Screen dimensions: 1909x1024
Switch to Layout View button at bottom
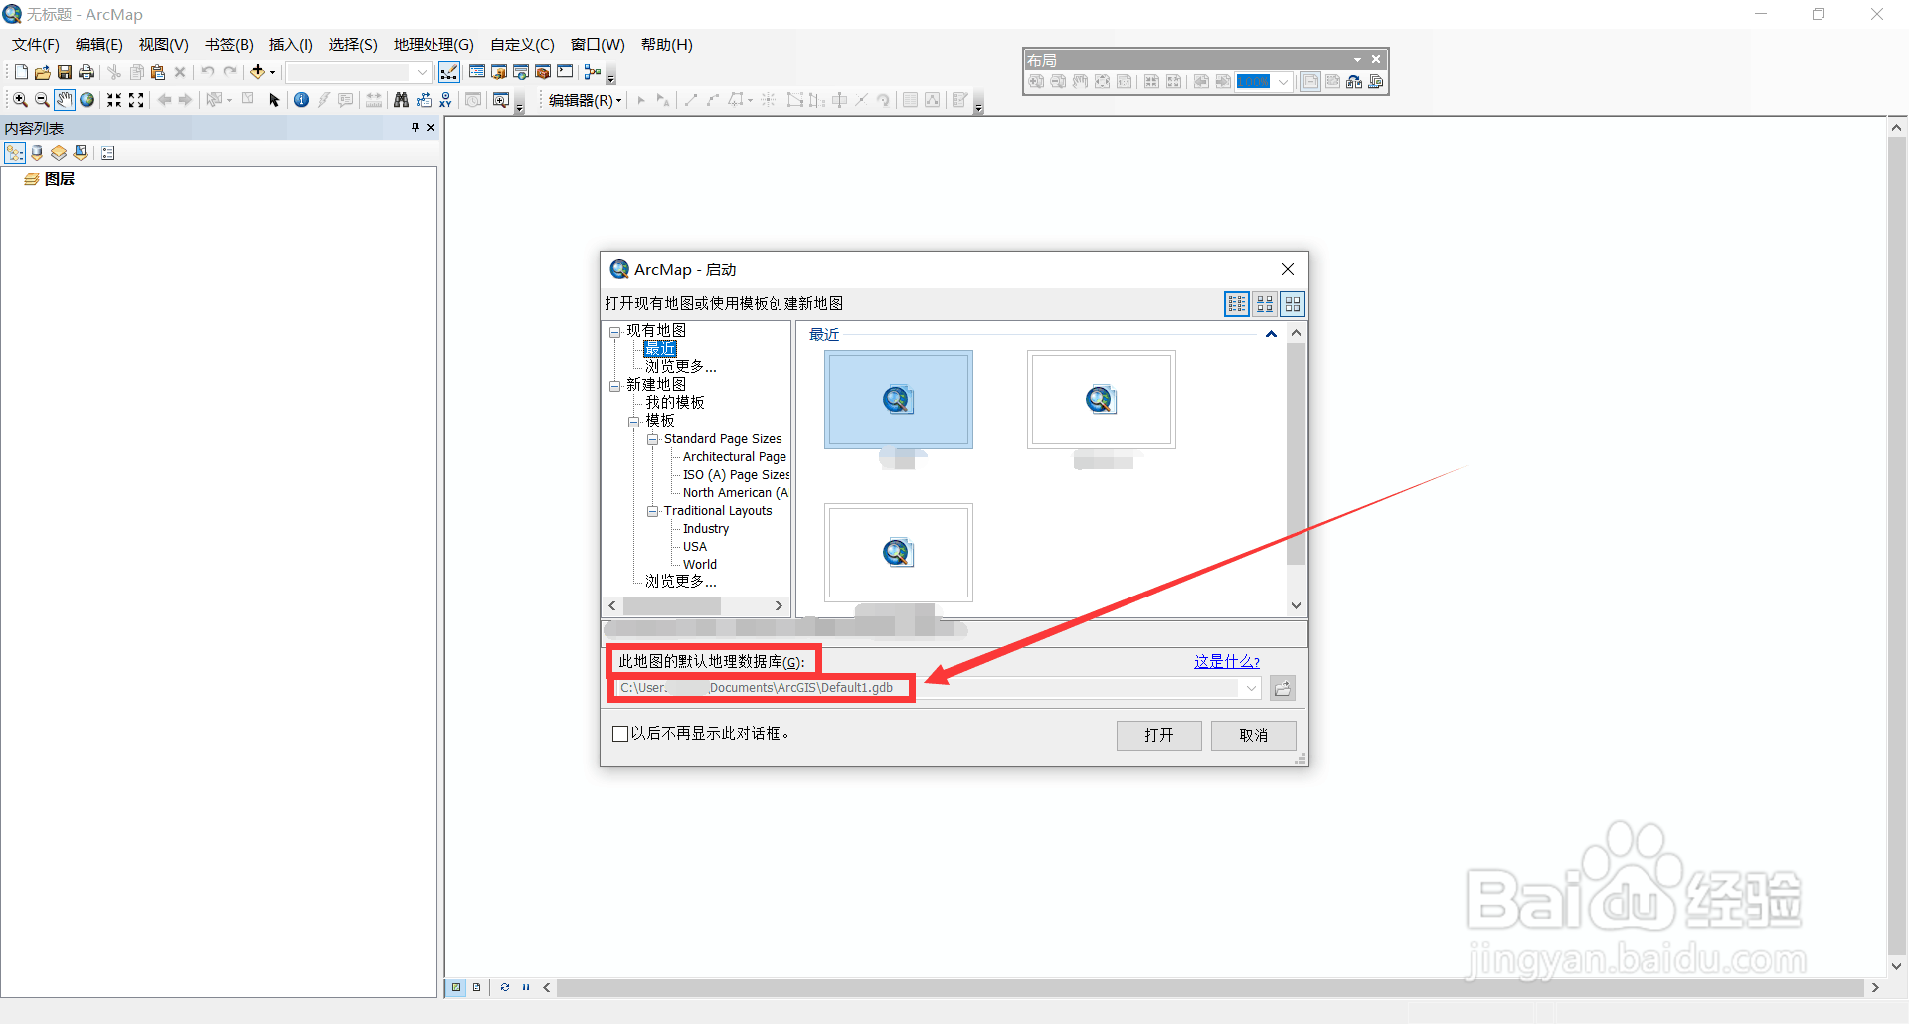coord(476,987)
